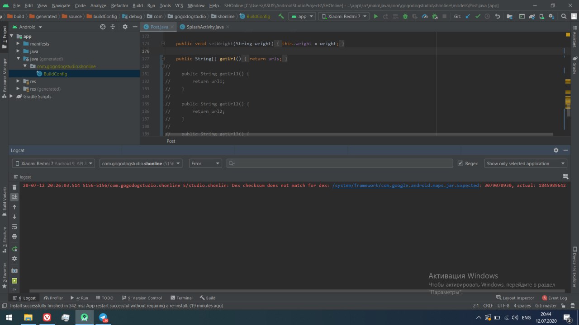
Task: Click the Windows Start button
Action: pos(9,318)
